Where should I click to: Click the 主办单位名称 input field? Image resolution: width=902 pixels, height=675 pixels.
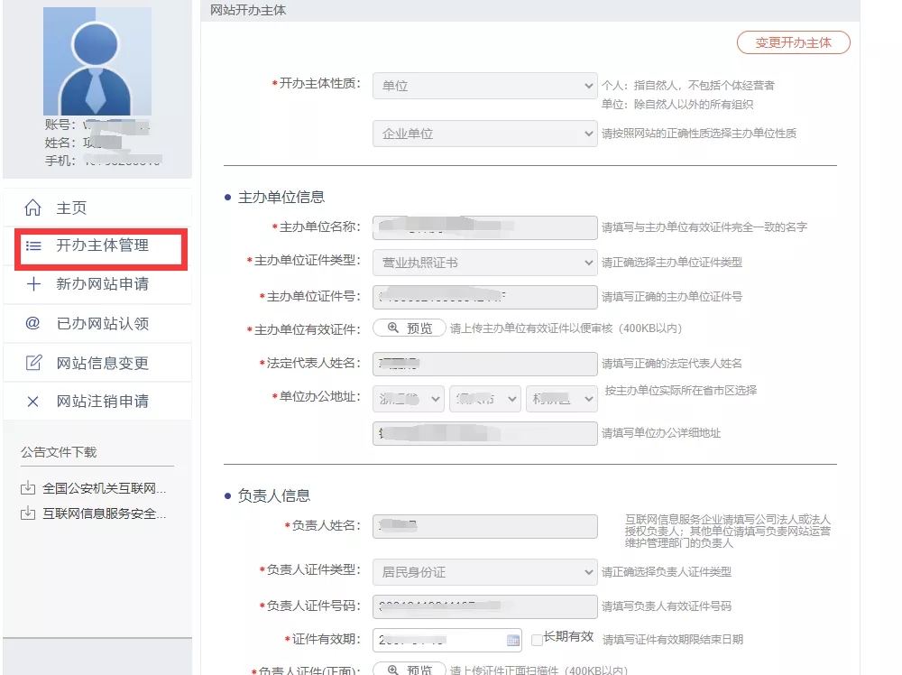484,227
